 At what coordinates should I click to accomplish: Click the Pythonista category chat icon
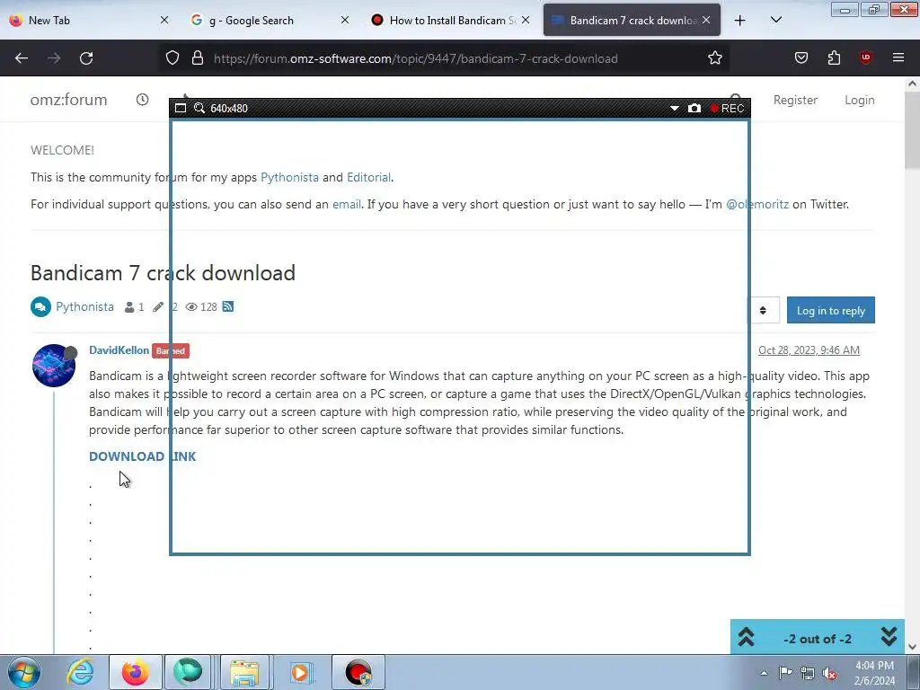point(40,307)
